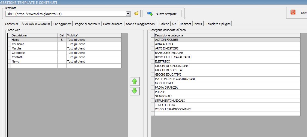Image resolution: width=307 pixels, height=137 pixels.
Task: Select the Home row in Aree web
Action: [64, 40]
